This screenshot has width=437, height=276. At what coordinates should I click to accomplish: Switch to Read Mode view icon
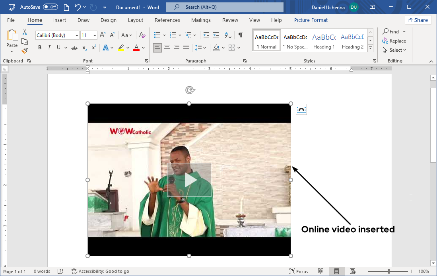(x=321, y=271)
